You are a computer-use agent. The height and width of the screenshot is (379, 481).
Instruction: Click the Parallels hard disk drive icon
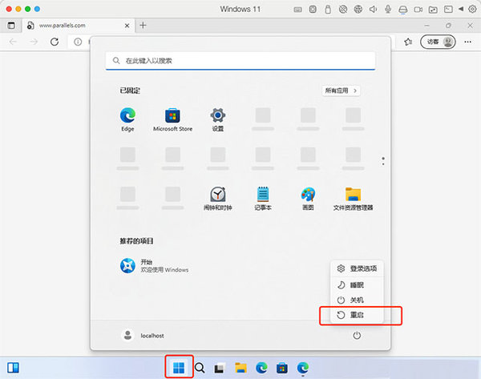pyautogui.click(x=403, y=10)
